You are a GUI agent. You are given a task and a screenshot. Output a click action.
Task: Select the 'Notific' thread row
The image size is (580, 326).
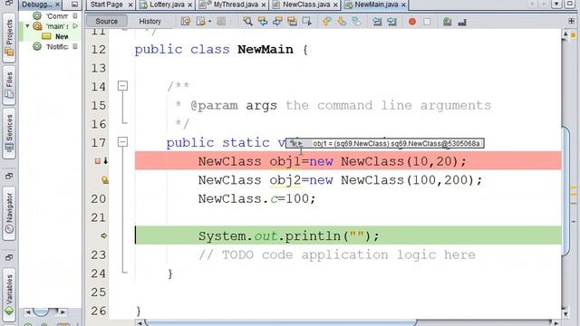coord(50,46)
